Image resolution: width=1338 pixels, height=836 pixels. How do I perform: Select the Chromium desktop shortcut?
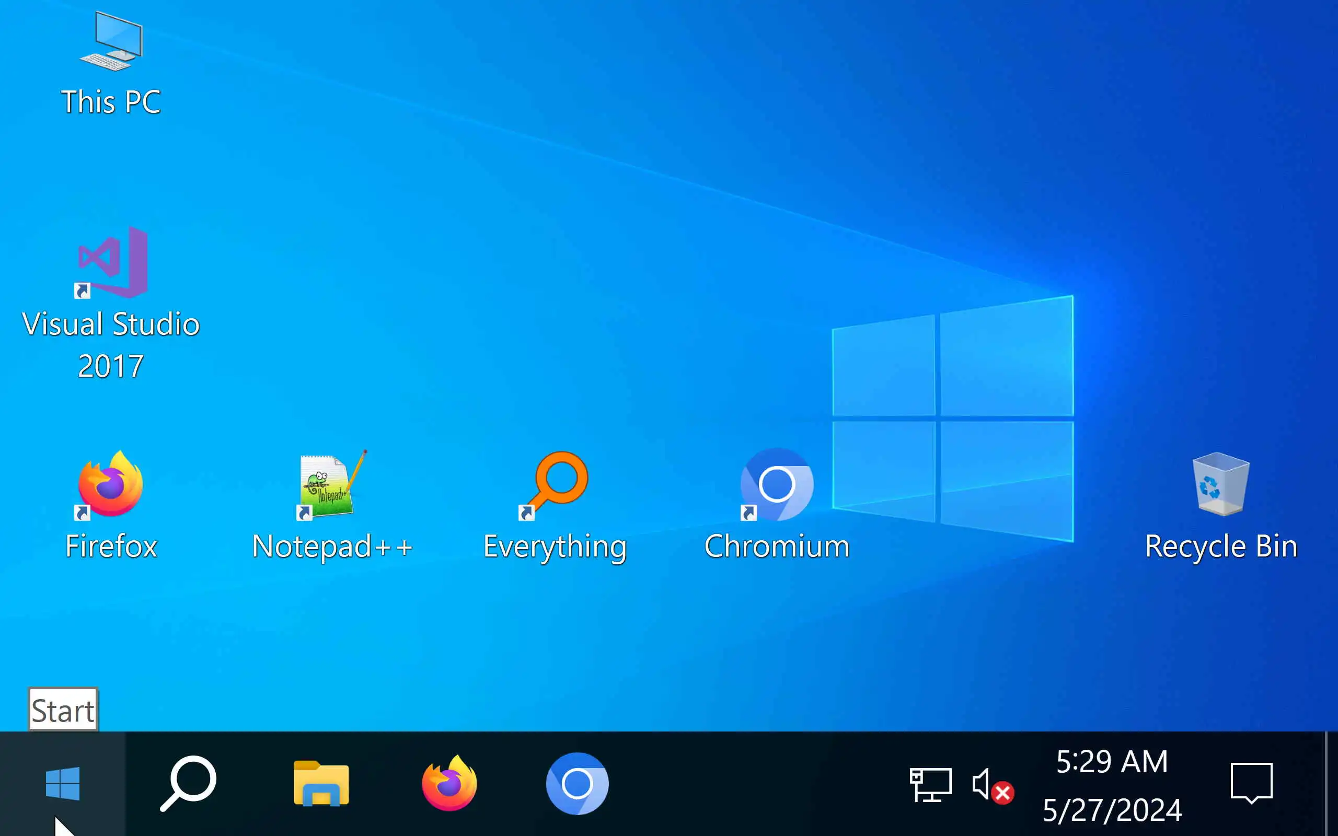tap(776, 484)
